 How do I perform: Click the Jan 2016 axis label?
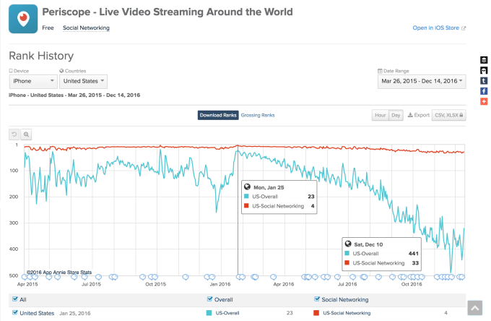[x=220, y=284]
